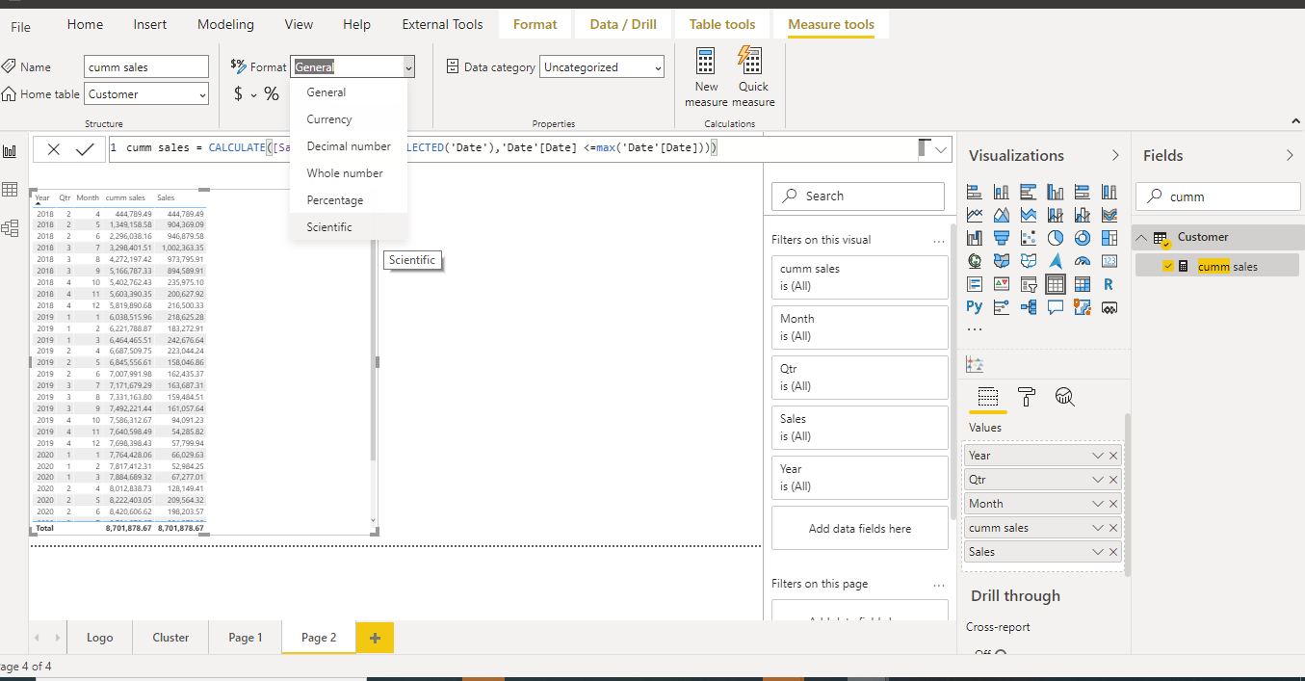Collapse the Fields pane

point(1290,155)
